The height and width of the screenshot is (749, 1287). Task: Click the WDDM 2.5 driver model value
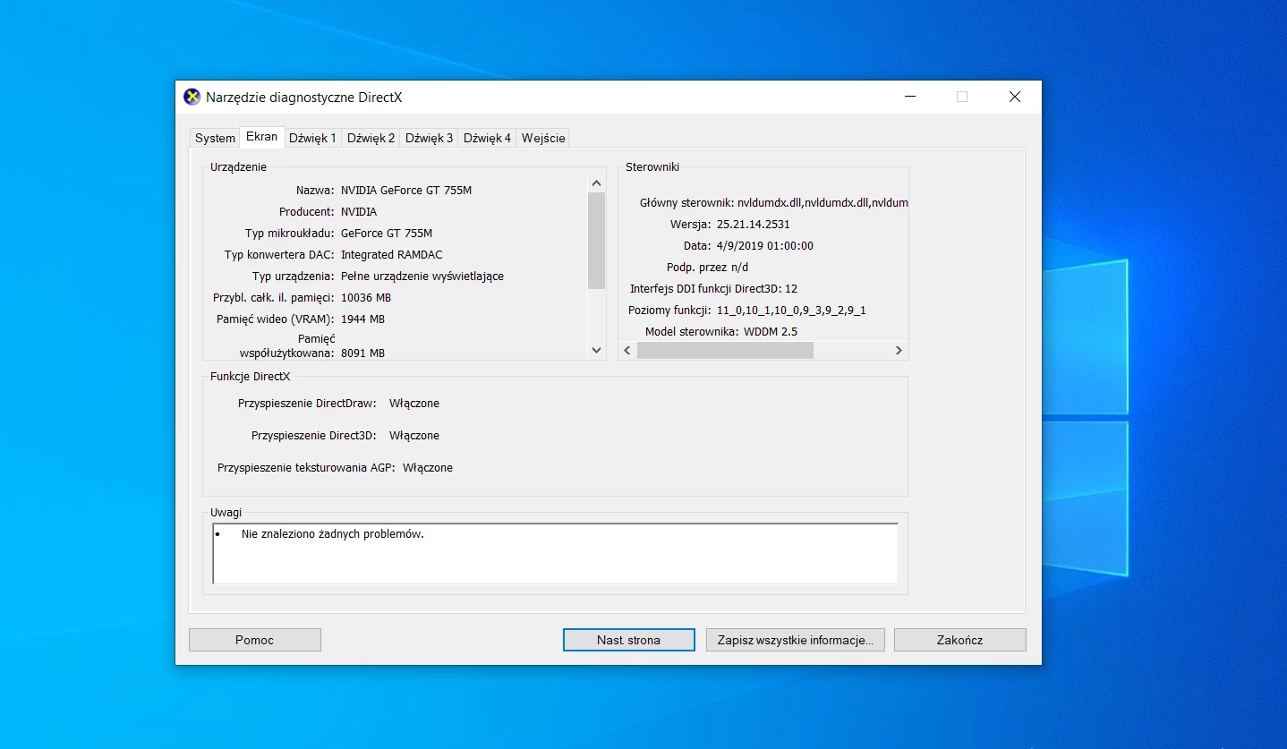(x=771, y=332)
